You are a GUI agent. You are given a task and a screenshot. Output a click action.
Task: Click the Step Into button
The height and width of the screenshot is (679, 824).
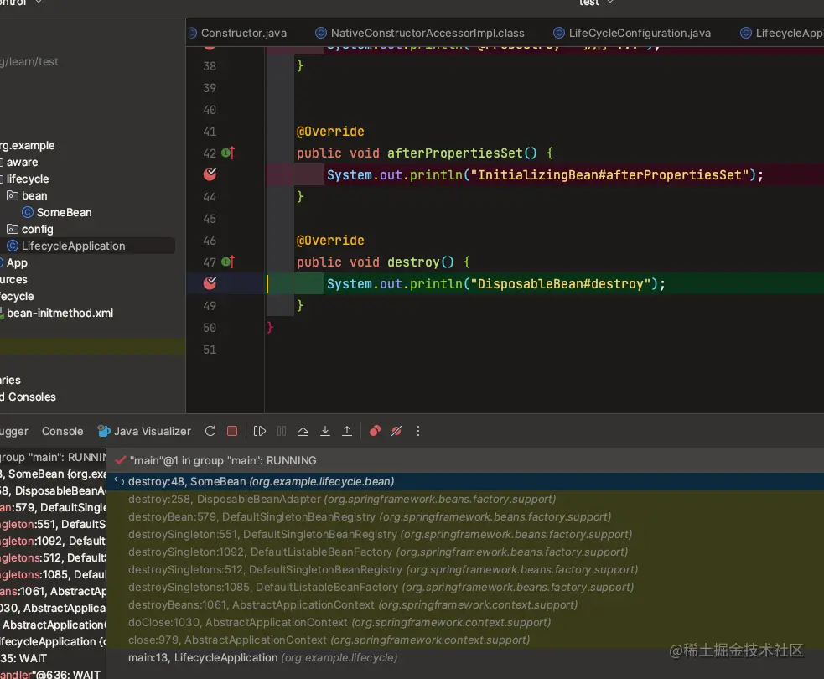click(325, 431)
